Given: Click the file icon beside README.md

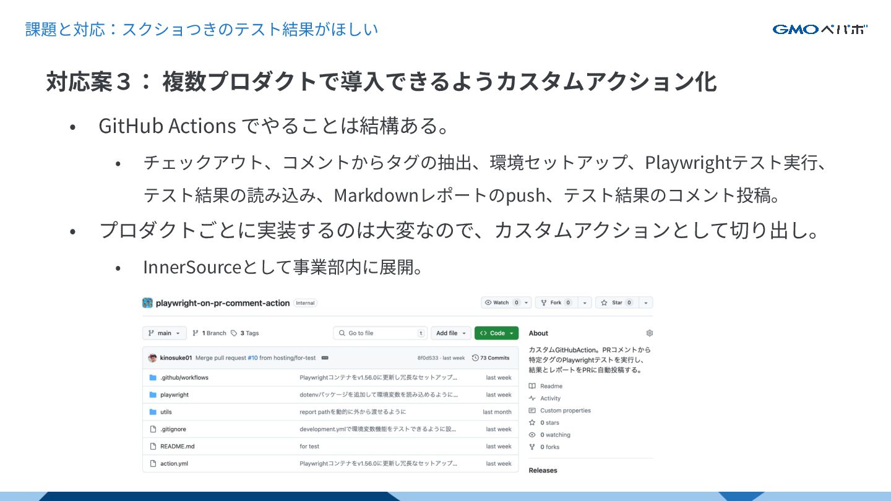Looking at the screenshot, I should point(153,446).
